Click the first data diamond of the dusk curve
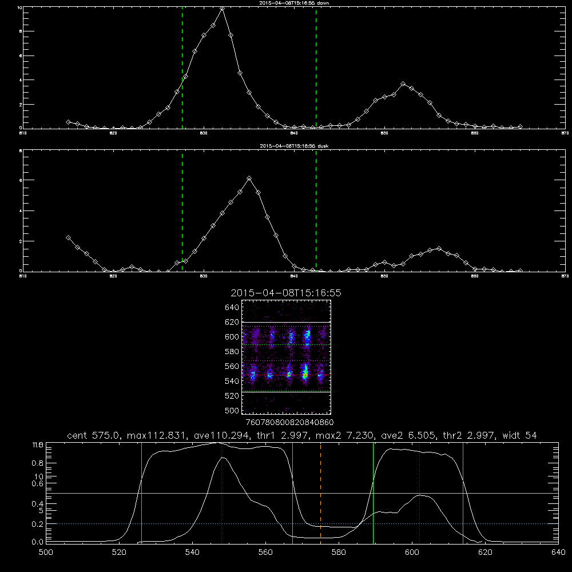The image size is (572, 572). (x=68, y=237)
